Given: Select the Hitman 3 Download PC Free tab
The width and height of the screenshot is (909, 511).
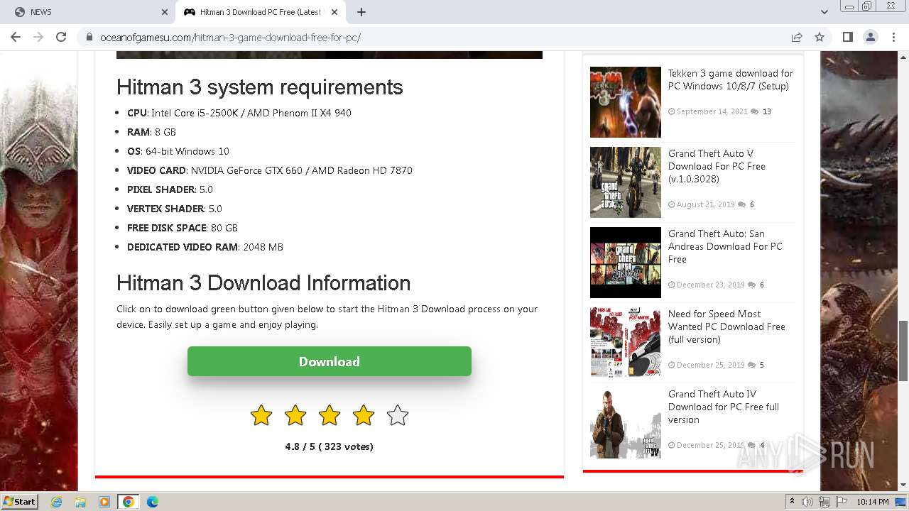Looking at the screenshot, I should click(261, 12).
